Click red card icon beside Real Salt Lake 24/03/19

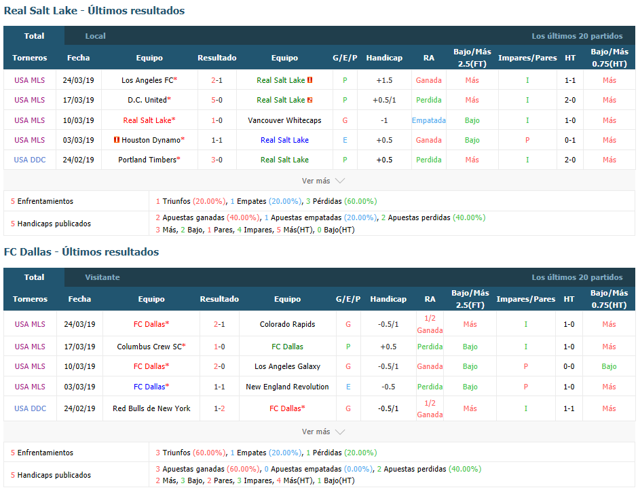coord(309,80)
